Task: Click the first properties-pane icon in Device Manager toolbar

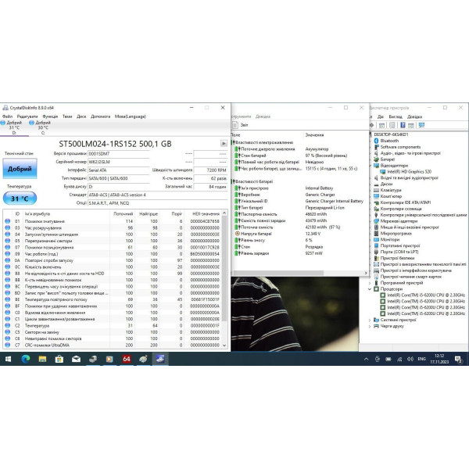Action: (381, 125)
